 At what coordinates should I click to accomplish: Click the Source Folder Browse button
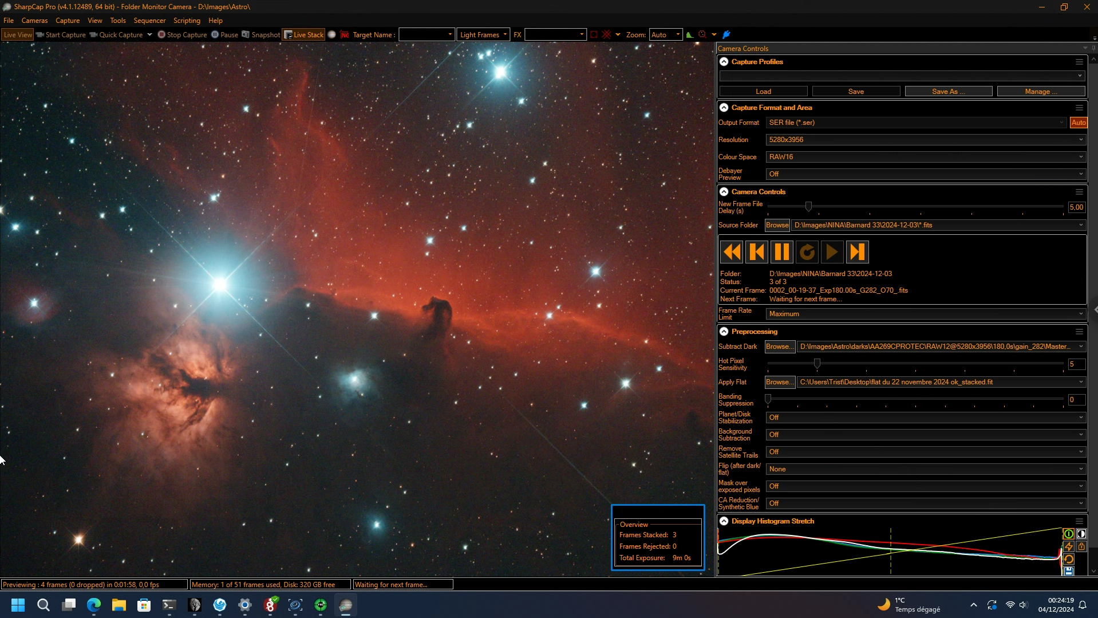777,225
